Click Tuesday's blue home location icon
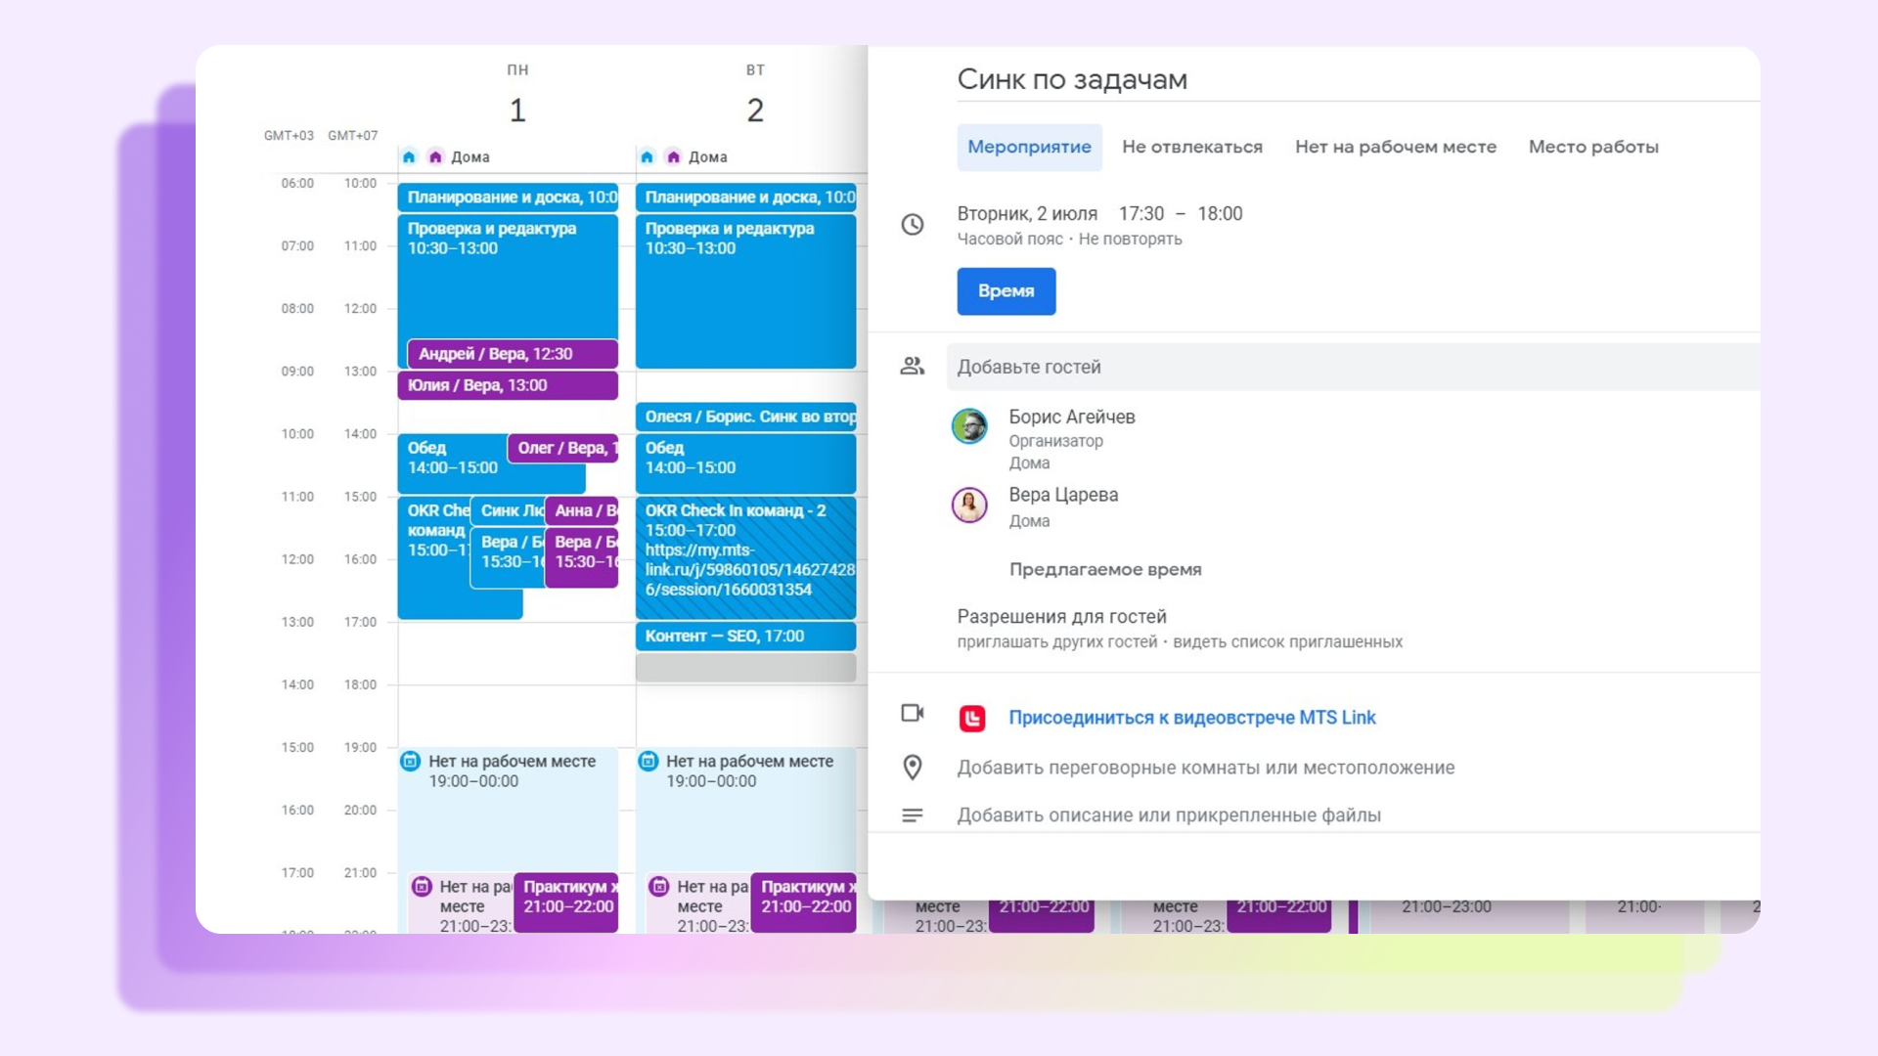 (x=647, y=156)
